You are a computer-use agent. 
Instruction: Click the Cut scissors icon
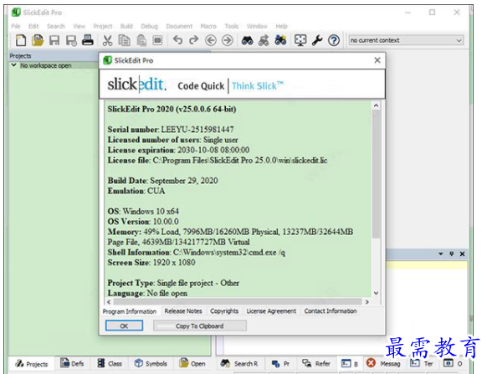click(x=107, y=40)
